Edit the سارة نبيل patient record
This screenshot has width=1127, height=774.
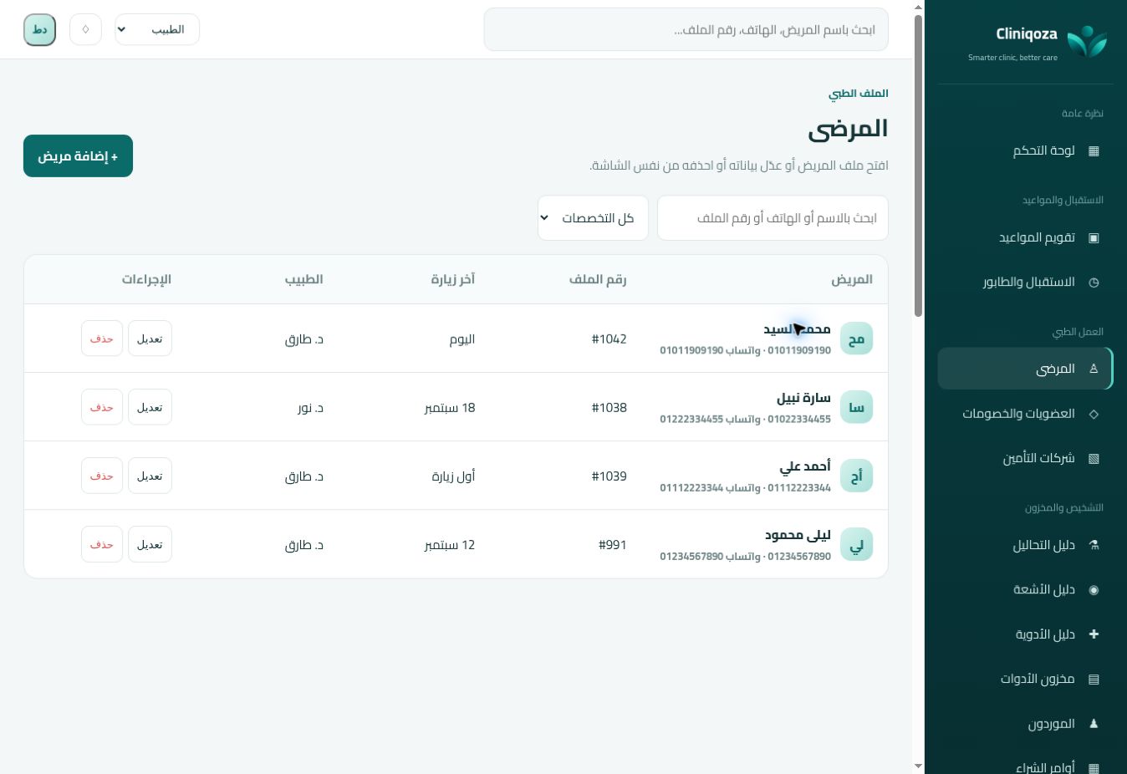click(x=150, y=407)
